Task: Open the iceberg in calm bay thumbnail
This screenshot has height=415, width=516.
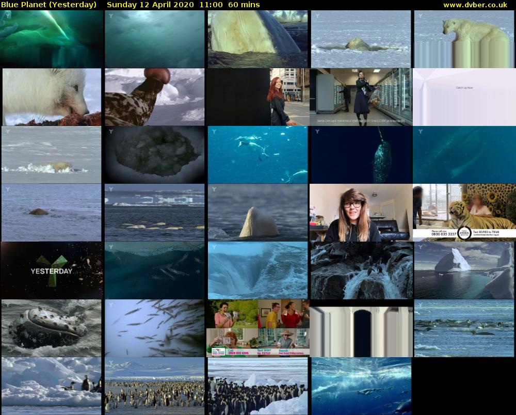Action: (x=464, y=270)
